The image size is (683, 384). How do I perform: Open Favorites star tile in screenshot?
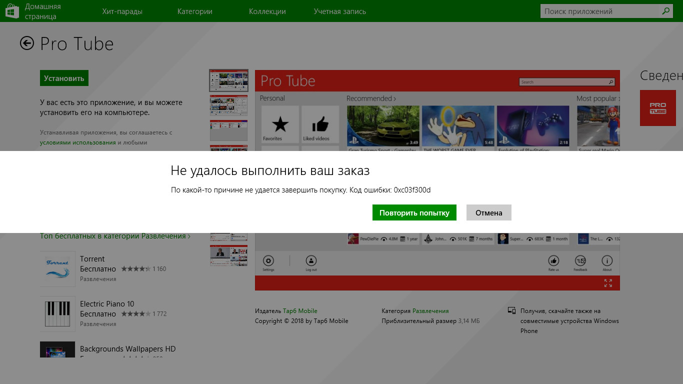tap(280, 124)
